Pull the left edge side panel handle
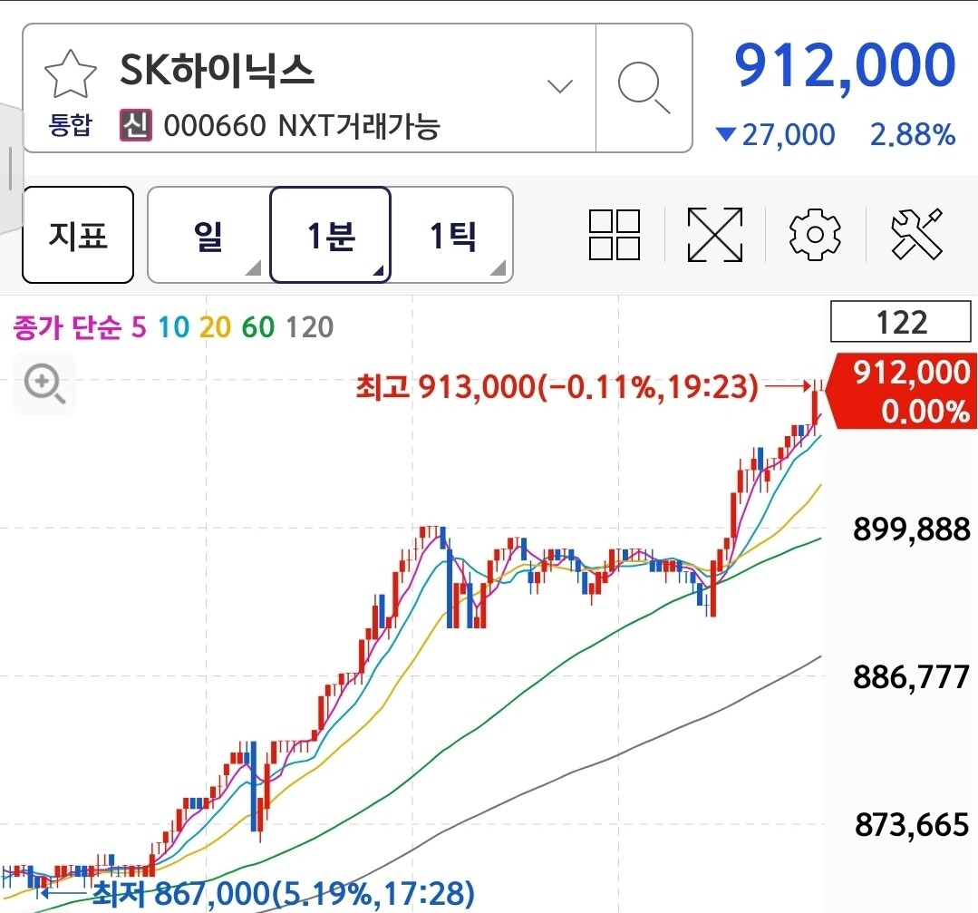Viewport: 978px width, 913px height. (11, 169)
